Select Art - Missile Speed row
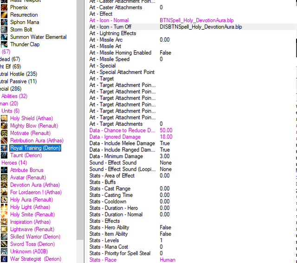297x263 pixels. [193, 59]
